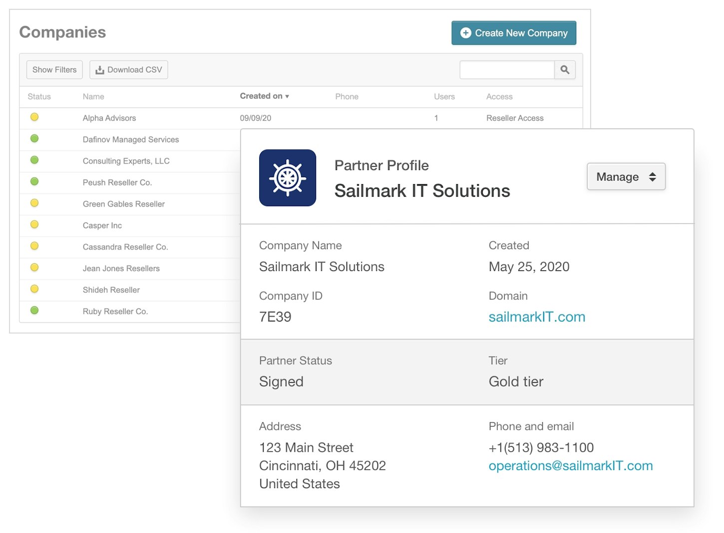Open the sailmarkIT.com domain link

537,317
